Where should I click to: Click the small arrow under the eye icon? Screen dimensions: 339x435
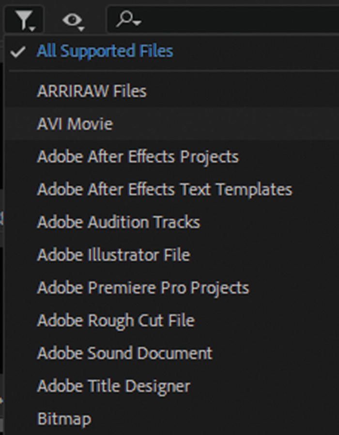pos(80,28)
